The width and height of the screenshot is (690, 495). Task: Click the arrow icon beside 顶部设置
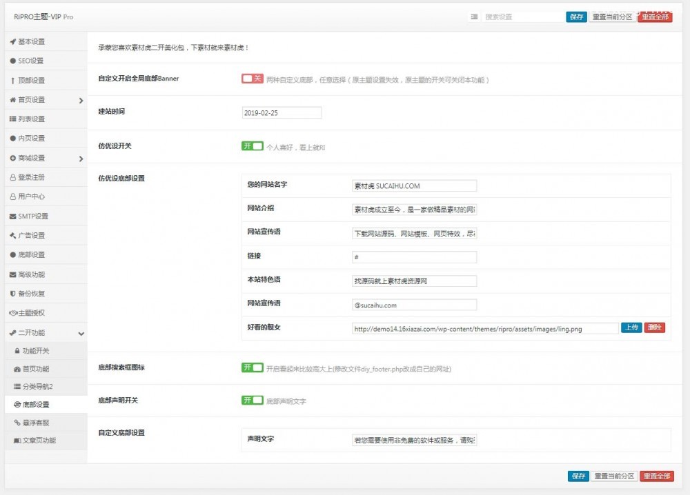(12, 81)
